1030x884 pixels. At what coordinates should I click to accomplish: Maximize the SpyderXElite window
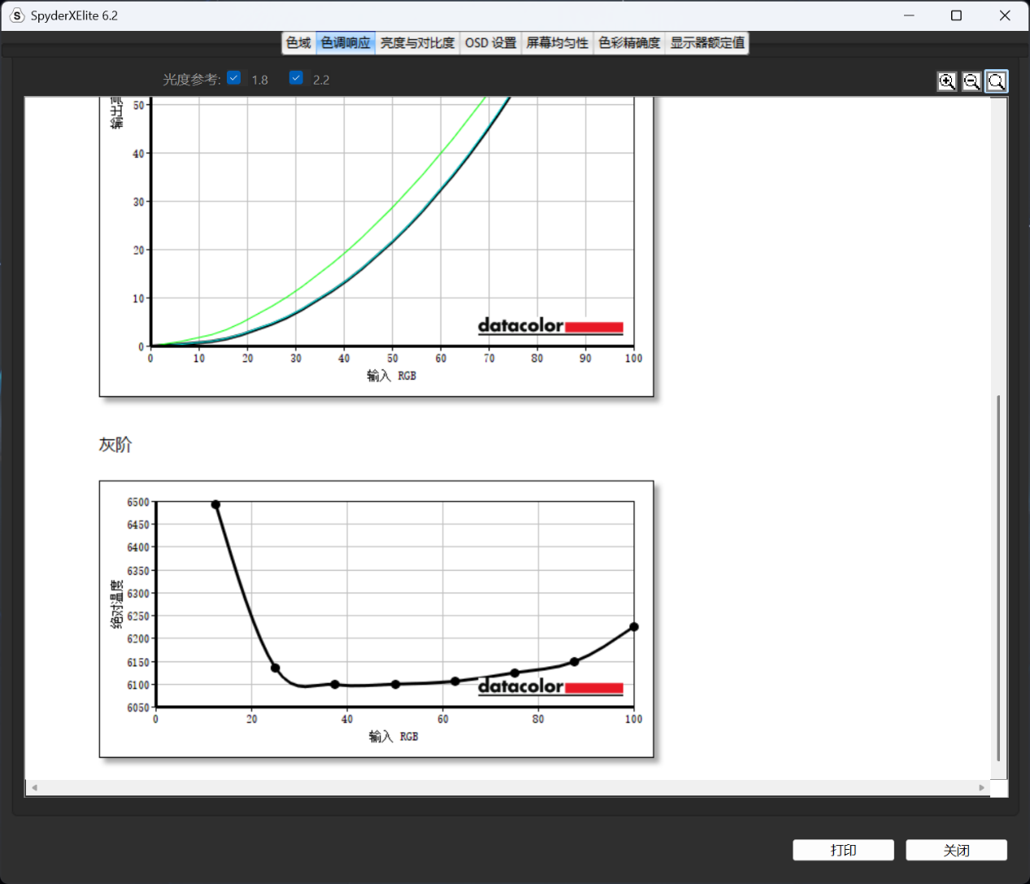(956, 15)
